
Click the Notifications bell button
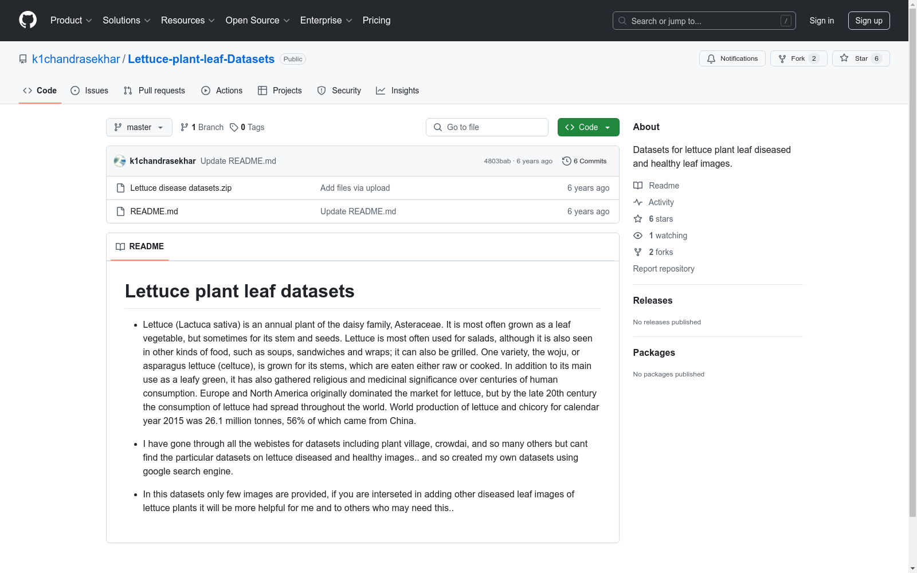[x=732, y=58]
